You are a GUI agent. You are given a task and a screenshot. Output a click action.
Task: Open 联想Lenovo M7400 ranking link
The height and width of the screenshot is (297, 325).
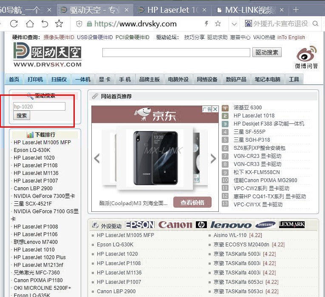pos(36,242)
